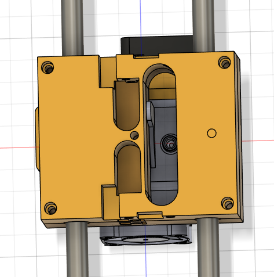Select the top-left screw on the orange plate
This screenshot has width=274, height=277.
click(x=48, y=67)
